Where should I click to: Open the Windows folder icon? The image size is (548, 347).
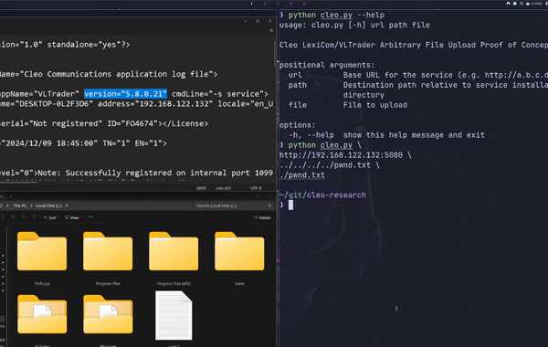point(108,314)
